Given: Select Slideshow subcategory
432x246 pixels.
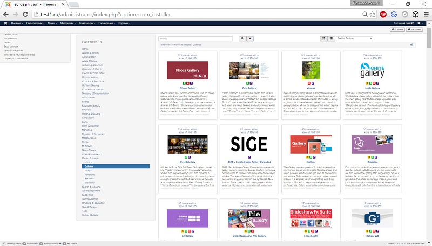Looking at the screenshot, I should click(90, 183).
